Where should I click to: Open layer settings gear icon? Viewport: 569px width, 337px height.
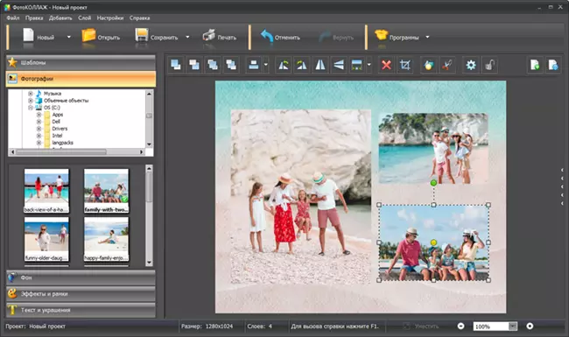coord(471,65)
